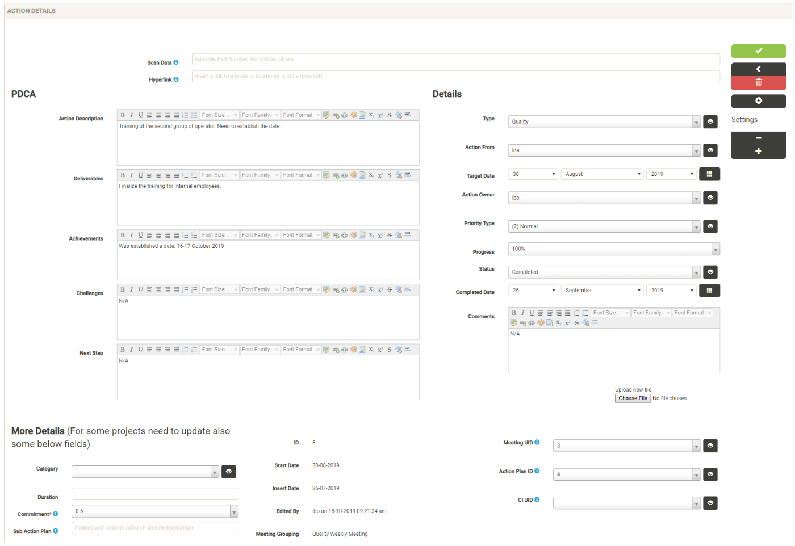795x546 pixels.
Task: Insert numbered list in the Achievements editor
Action: coord(185,235)
